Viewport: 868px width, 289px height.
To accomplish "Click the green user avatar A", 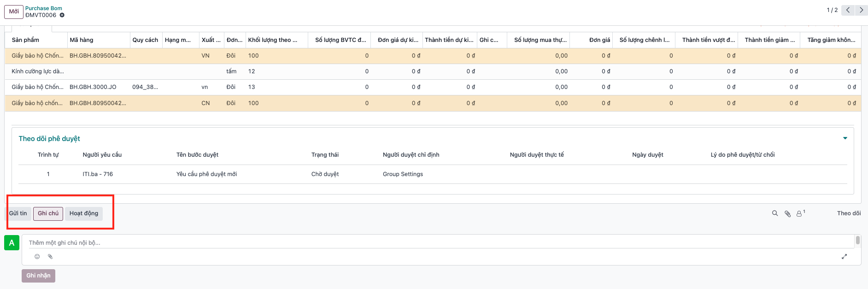I will [x=12, y=242].
